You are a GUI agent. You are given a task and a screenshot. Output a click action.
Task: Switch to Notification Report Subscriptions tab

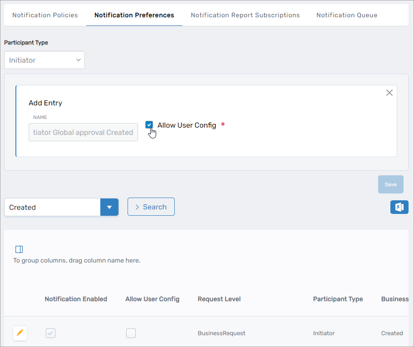[x=245, y=15]
